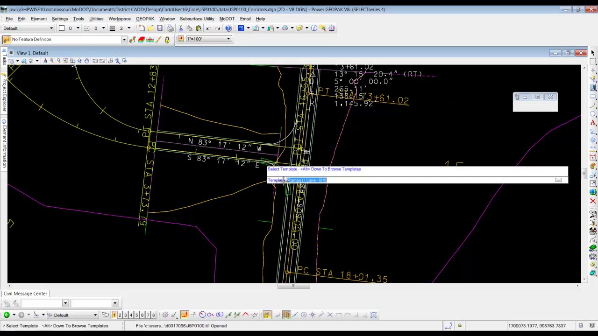This screenshot has width=598, height=336.
Task: Click the Help question mark icon
Action: pos(228,28)
